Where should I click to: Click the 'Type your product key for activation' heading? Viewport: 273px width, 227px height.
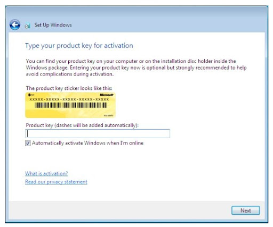(79, 46)
